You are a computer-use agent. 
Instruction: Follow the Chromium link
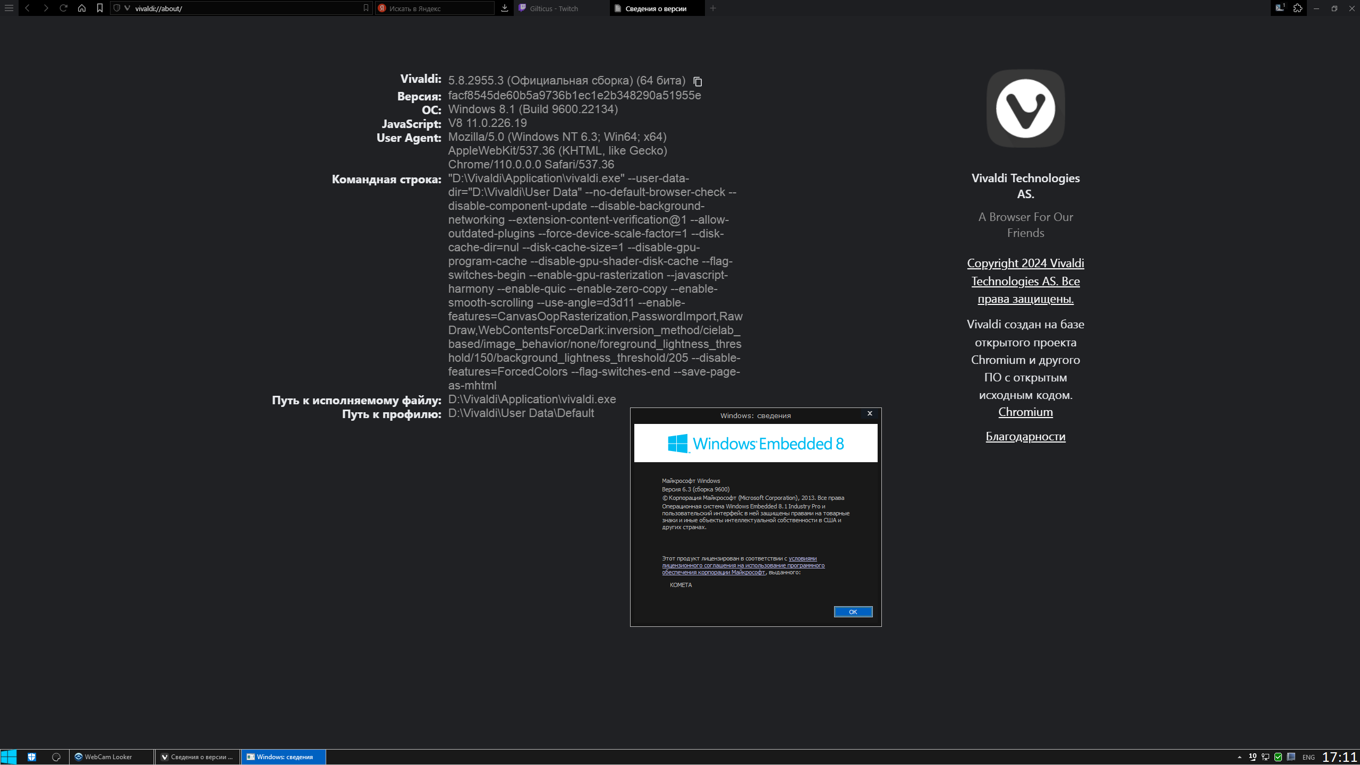pos(1025,412)
